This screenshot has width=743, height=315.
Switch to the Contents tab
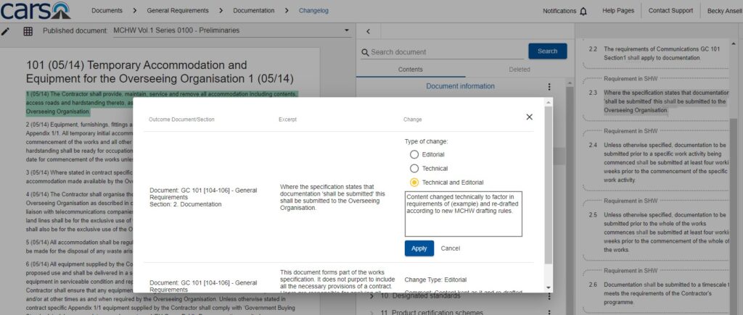411,70
